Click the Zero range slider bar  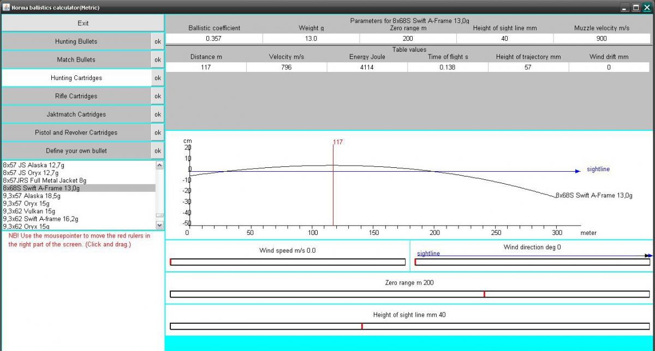click(x=409, y=294)
